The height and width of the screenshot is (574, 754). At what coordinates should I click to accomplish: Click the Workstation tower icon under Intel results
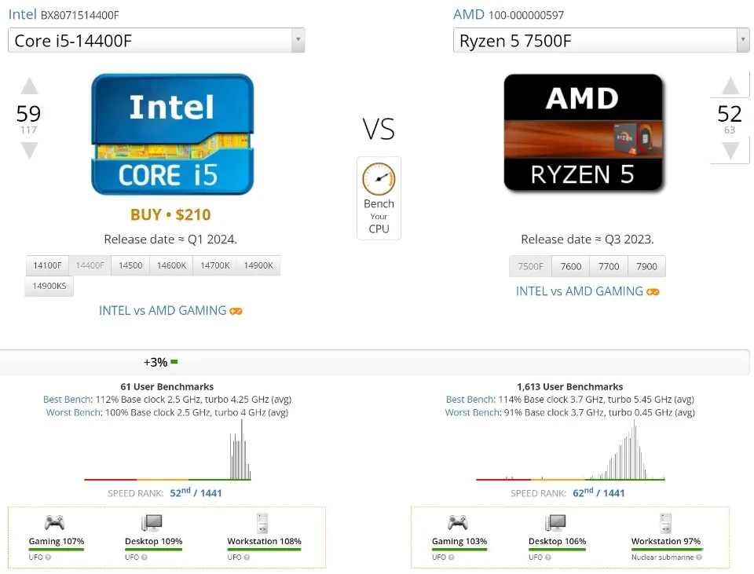[261, 522]
